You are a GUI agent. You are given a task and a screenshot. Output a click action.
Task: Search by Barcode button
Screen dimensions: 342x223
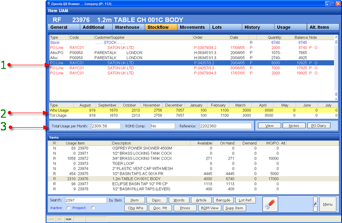223,200
